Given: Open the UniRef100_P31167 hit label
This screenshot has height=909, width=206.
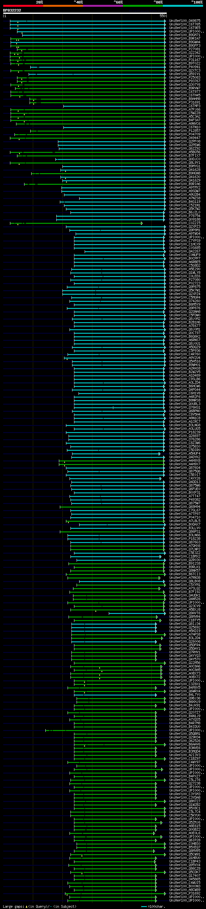Looking at the screenshot, I should point(185,60).
